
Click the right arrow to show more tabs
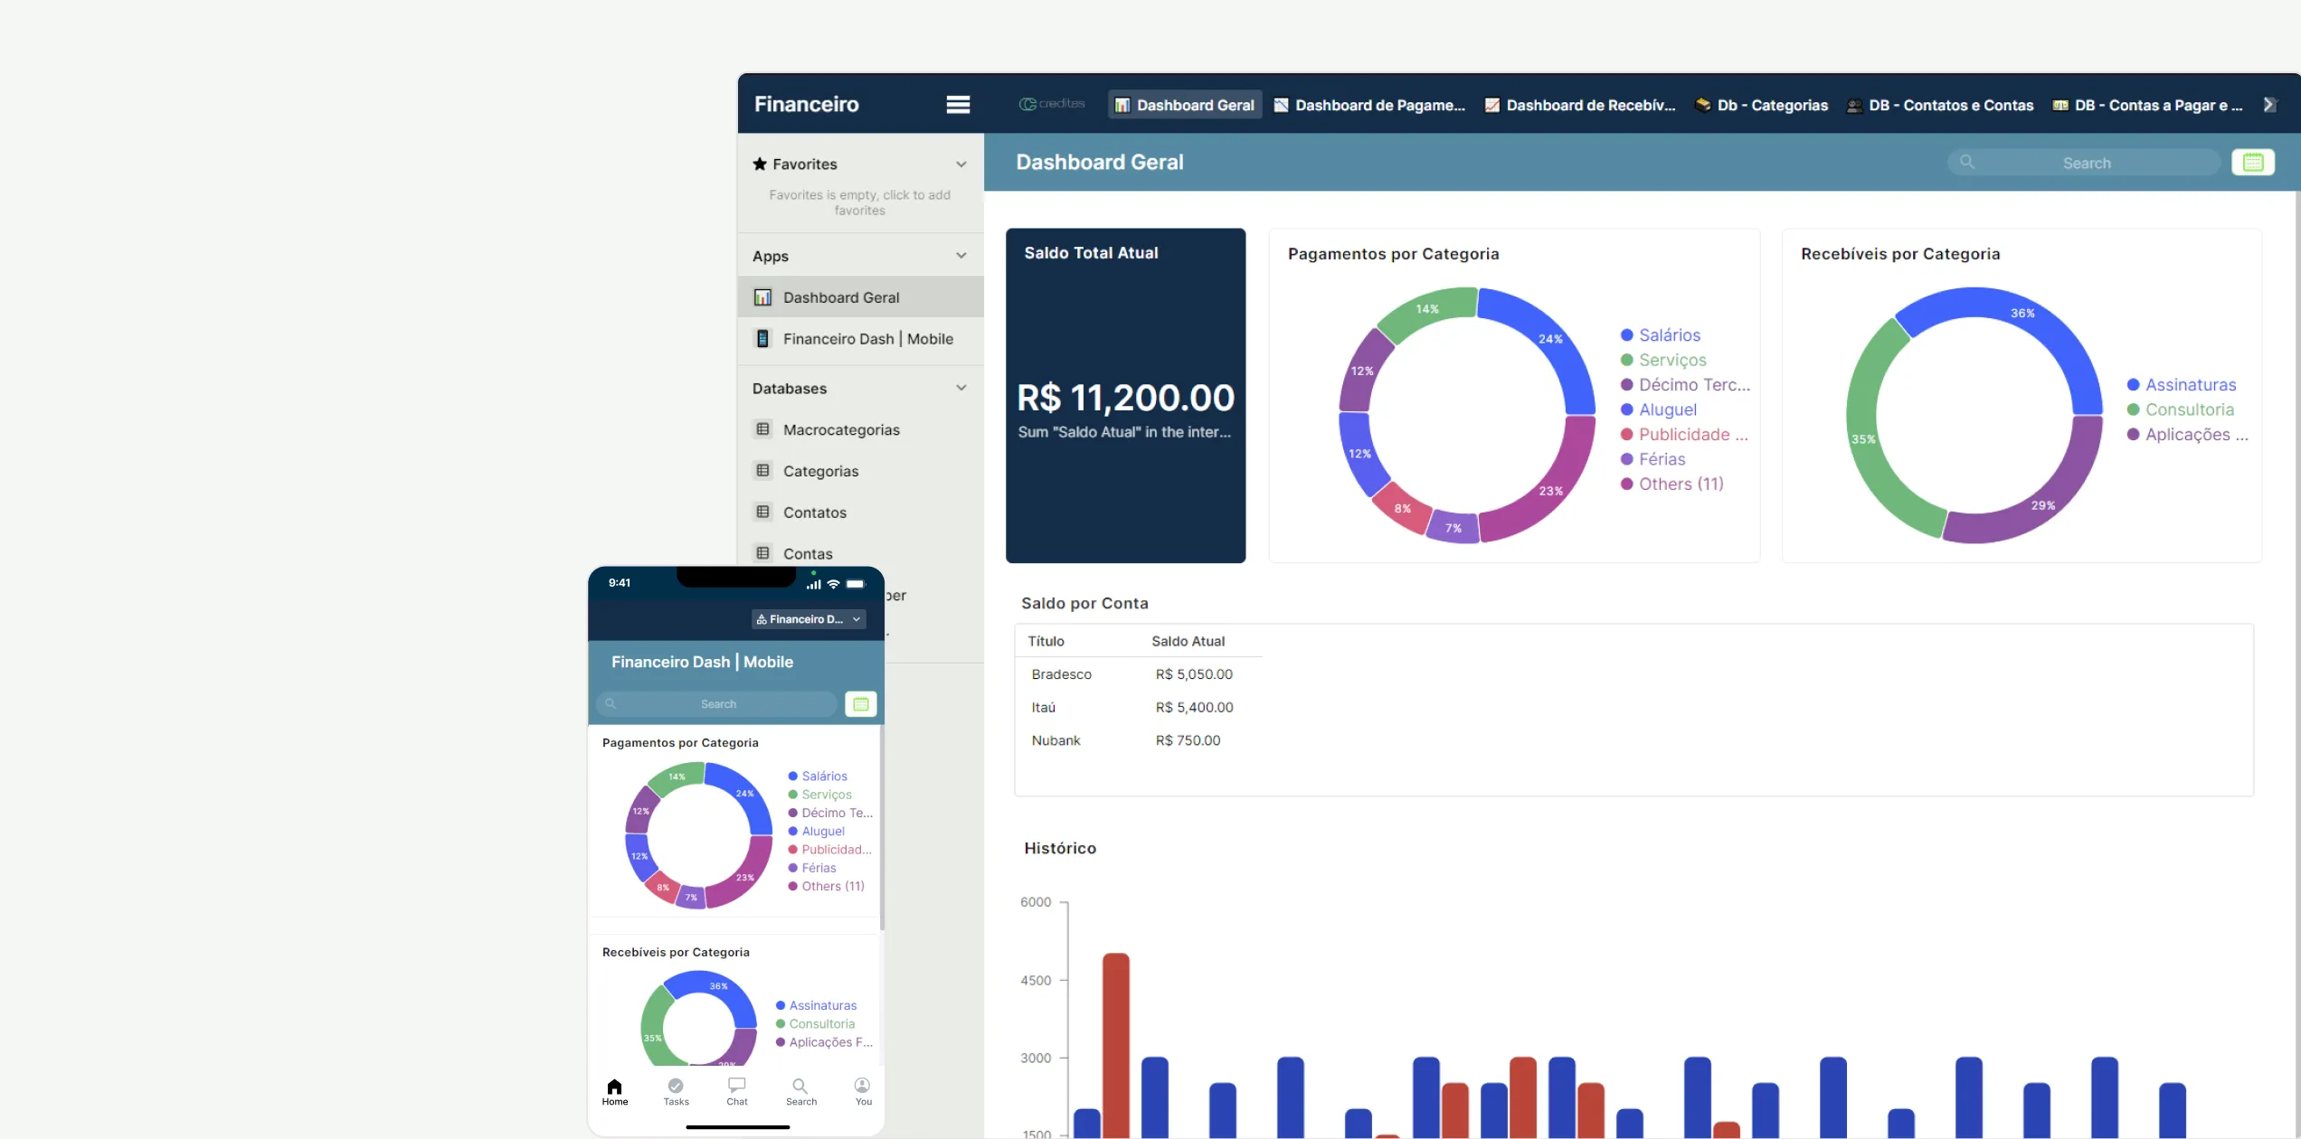pos(2269,105)
